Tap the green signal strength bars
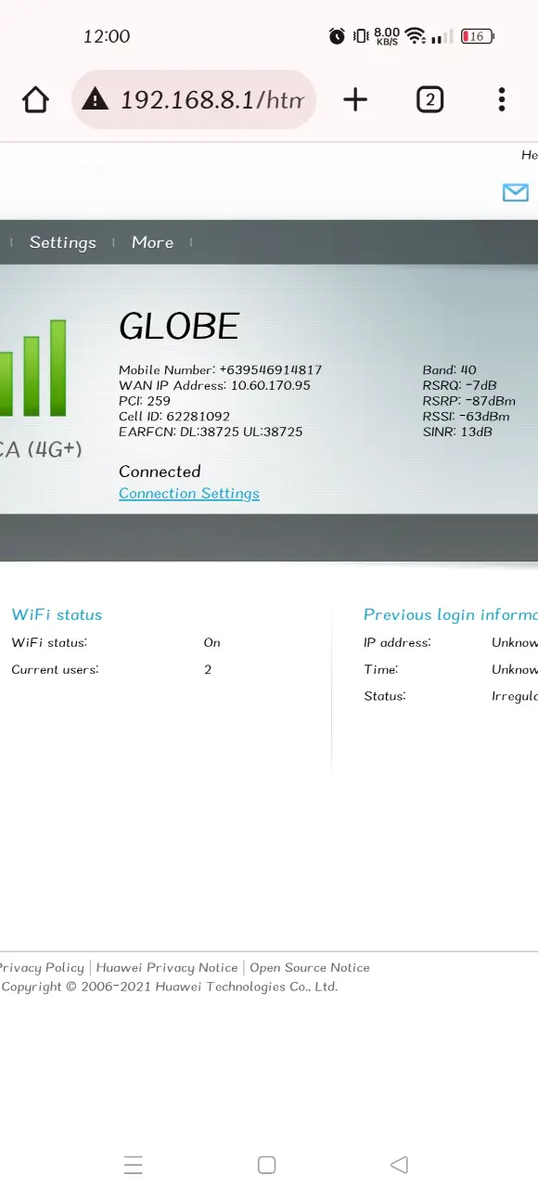Viewport: 538px width, 1188px height. [x=33, y=368]
